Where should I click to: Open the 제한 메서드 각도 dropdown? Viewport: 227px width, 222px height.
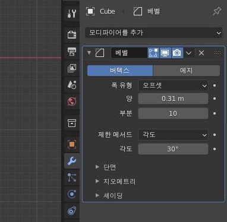tap(173, 135)
